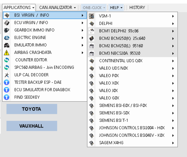Choose COUNTER EDITOR from the menu
This screenshot has width=187, height=157.
(x=45, y=60)
